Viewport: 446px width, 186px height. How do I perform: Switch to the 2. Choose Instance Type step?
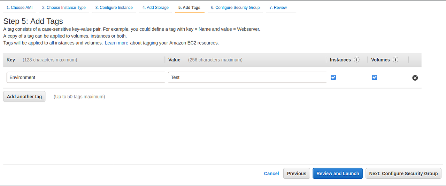[x=64, y=7]
